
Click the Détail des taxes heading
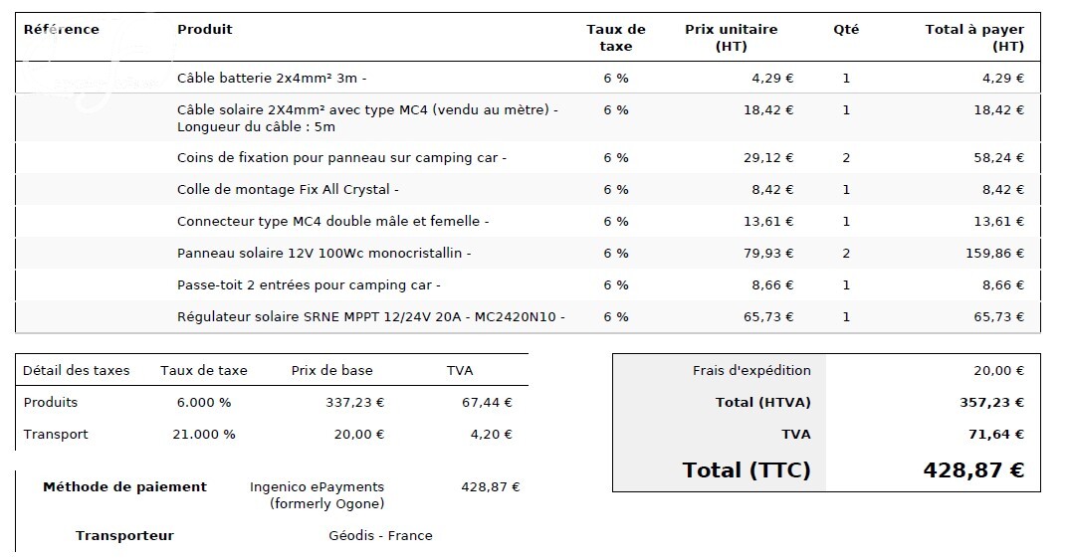click(x=76, y=370)
